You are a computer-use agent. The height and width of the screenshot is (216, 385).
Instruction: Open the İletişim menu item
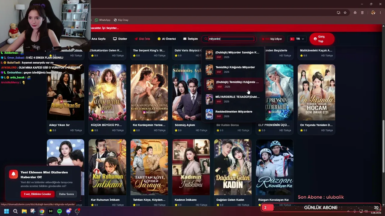click(190, 39)
